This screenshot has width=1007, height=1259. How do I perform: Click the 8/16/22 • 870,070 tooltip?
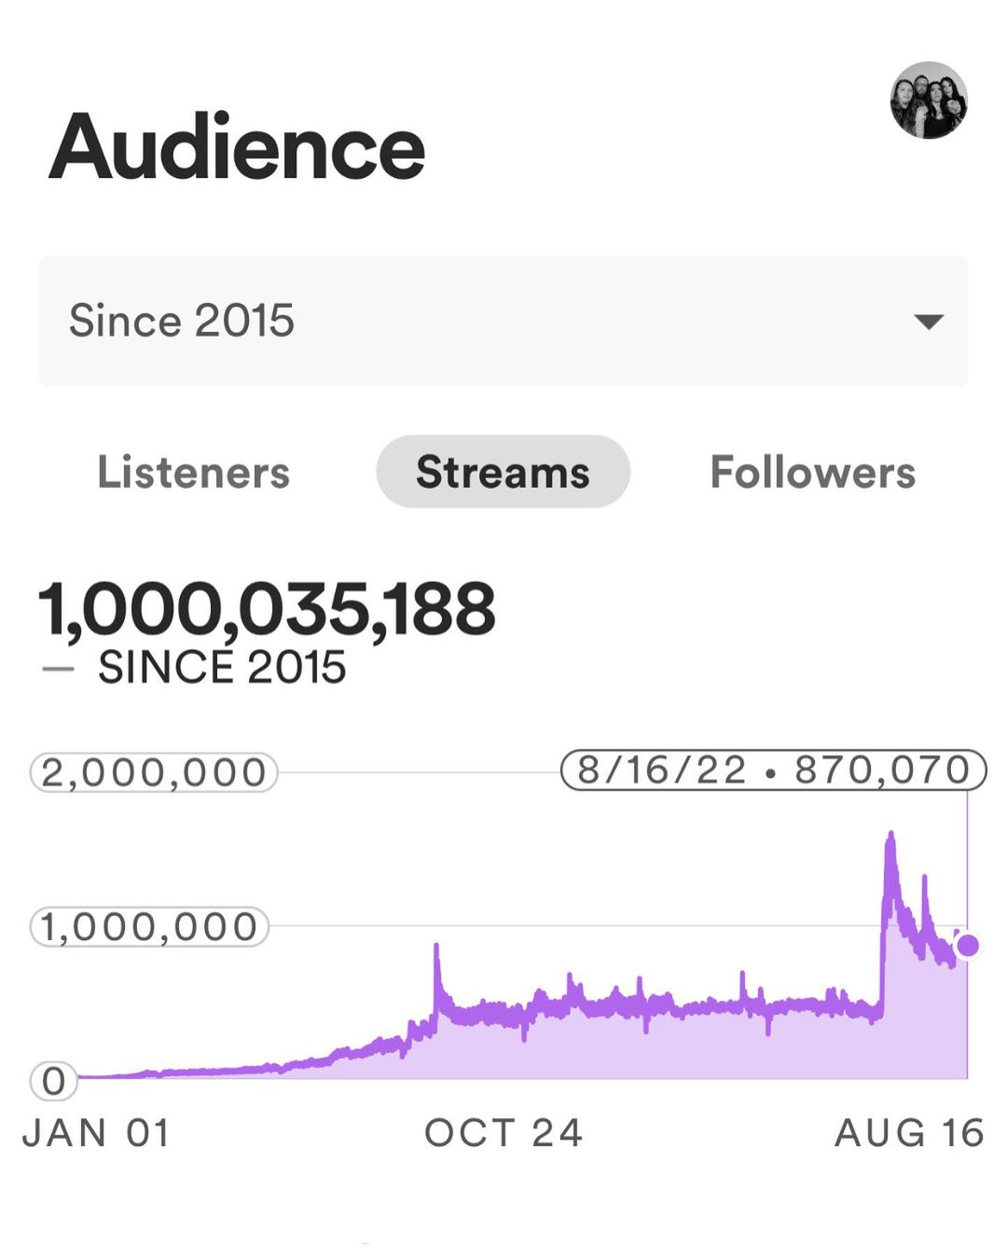click(773, 770)
